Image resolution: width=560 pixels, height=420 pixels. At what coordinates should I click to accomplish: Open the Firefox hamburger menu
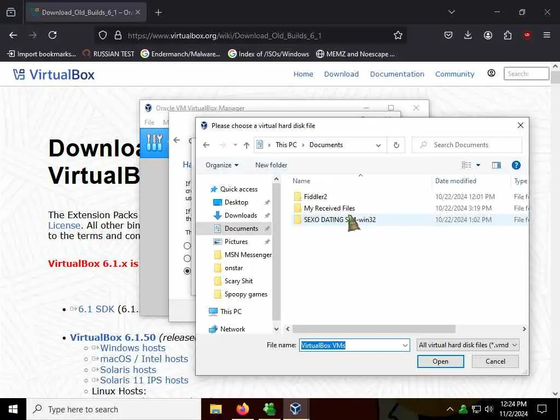[547, 35]
